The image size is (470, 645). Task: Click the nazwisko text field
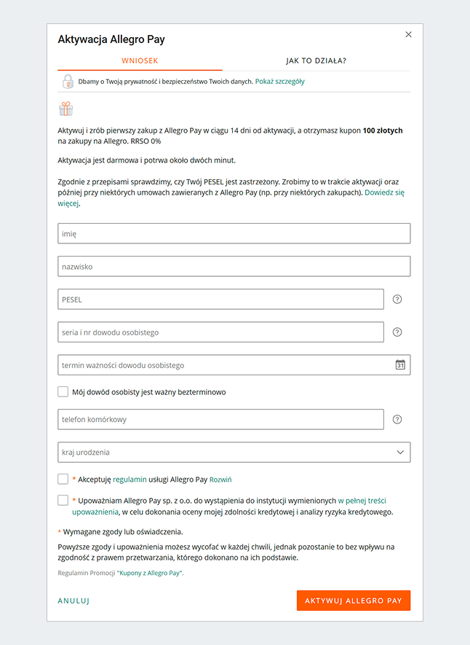pos(234,267)
